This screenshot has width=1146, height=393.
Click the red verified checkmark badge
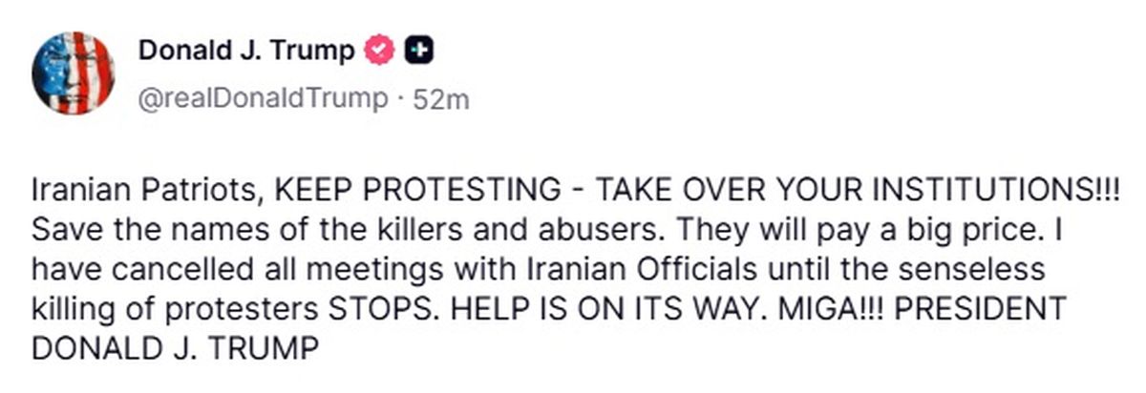381,51
